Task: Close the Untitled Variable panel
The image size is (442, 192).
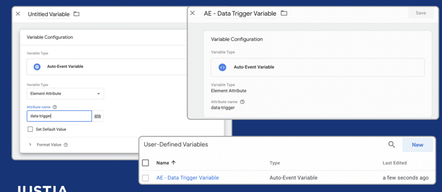Action: pos(18,14)
